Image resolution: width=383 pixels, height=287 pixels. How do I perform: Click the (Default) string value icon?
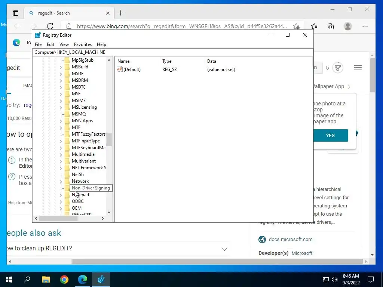tap(119, 69)
